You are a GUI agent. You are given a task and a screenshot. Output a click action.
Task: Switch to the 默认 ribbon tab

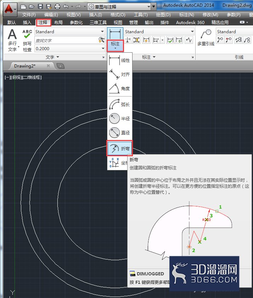12,22
